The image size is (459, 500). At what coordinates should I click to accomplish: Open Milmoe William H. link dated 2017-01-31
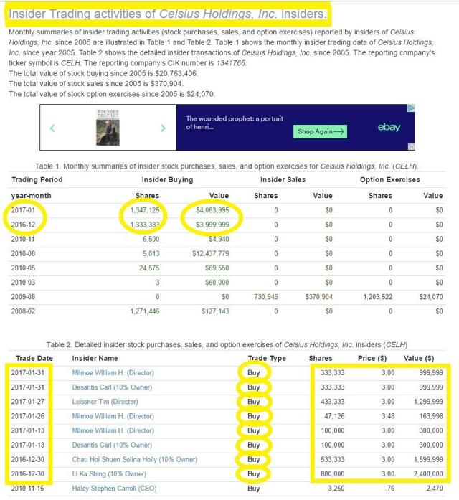[x=113, y=373]
